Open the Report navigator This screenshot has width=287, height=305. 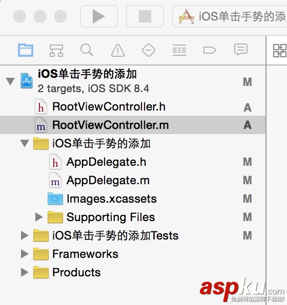(x=241, y=50)
